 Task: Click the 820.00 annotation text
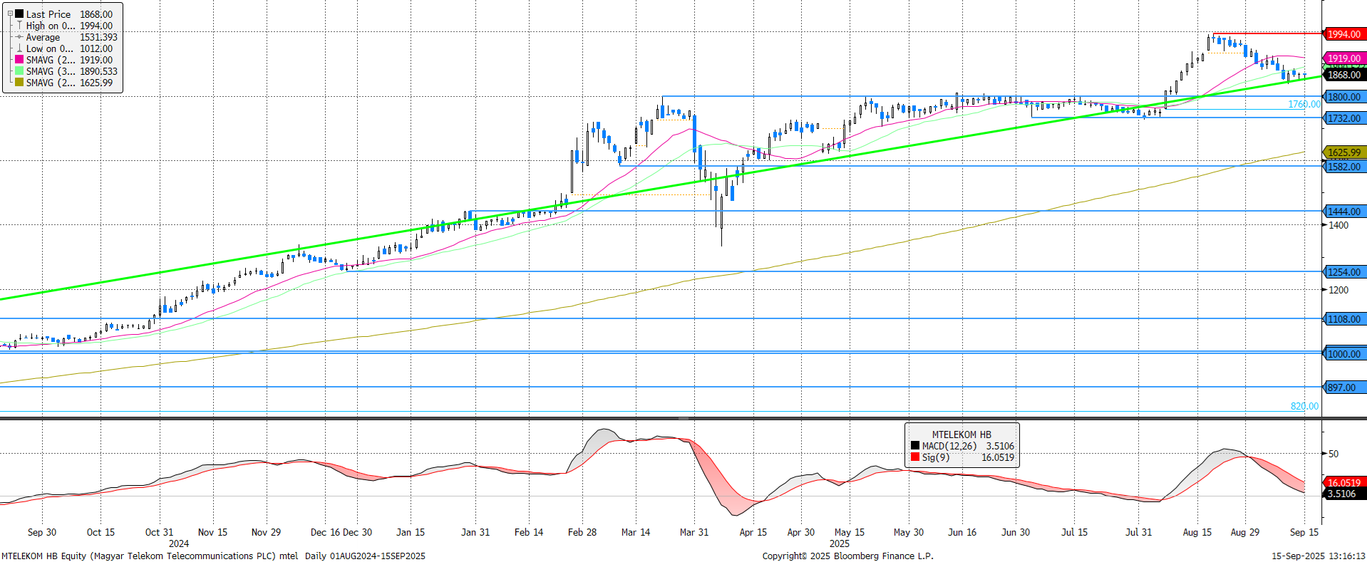tap(1304, 406)
